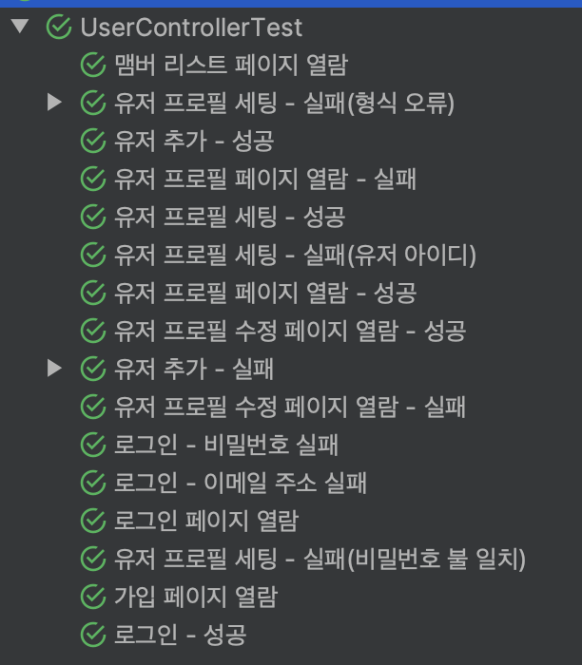Expand 유저 프로필 세팅 - 실패(형식 오류) node

54,103
